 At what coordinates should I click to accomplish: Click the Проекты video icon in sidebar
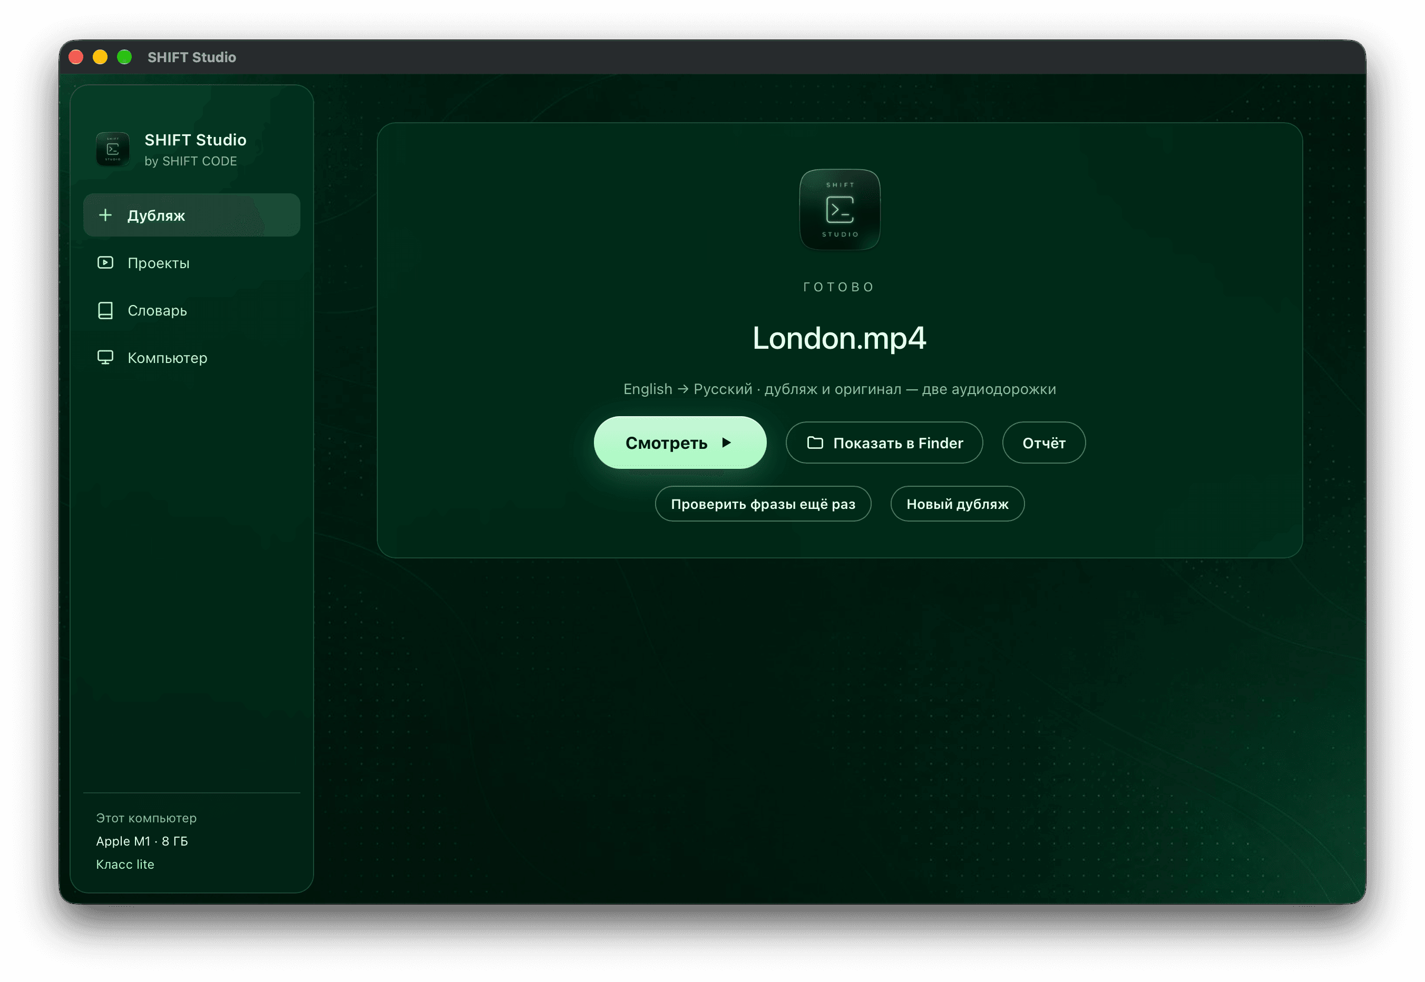click(x=105, y=263)
